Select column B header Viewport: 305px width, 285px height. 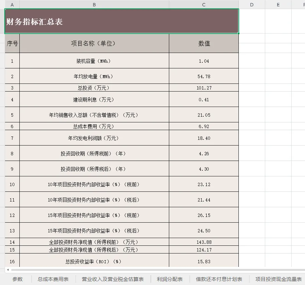[x=94, y=5]
